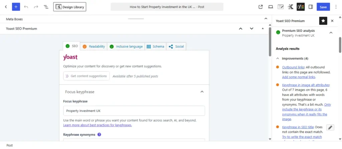This screenshot has width=342, height=149.
Task: Pin Yoast SEO Premium with star icon
Action: 323,21
